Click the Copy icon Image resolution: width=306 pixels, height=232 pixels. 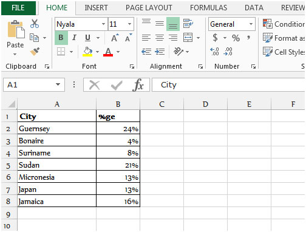coord(34,38)
